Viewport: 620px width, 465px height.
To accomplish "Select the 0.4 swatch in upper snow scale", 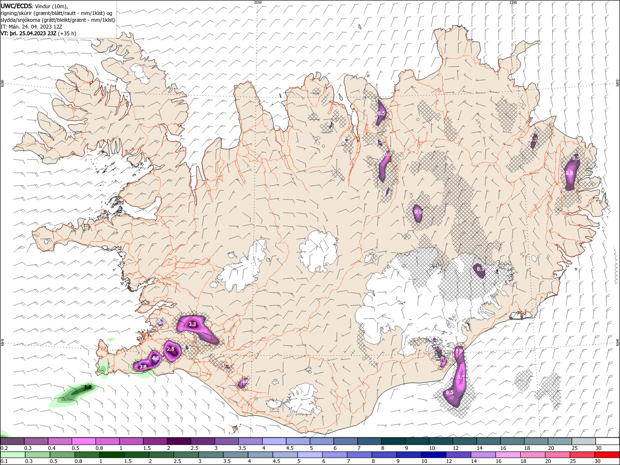I will point(60,441).
